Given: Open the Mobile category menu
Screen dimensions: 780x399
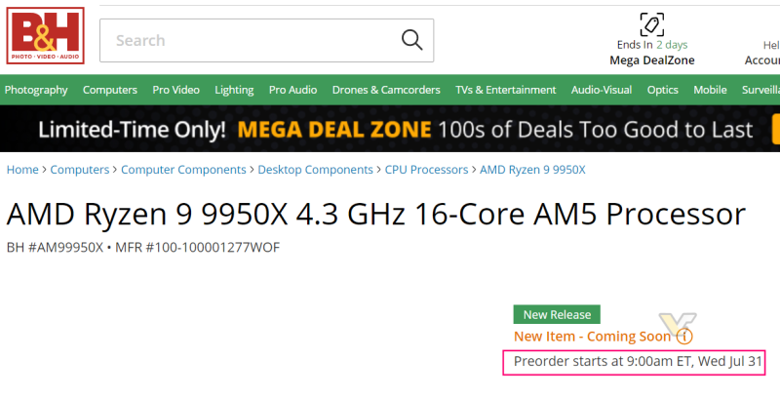Looking at the screenshot, I should (x=710, y=90).
